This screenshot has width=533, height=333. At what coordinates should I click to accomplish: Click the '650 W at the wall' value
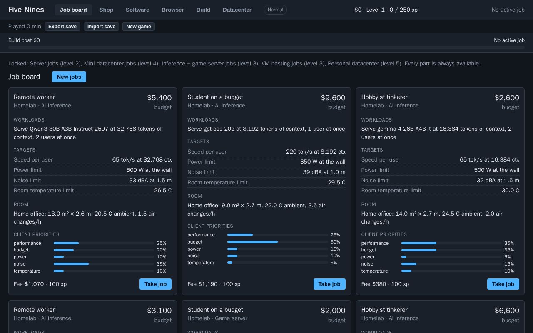pos(323,162)
